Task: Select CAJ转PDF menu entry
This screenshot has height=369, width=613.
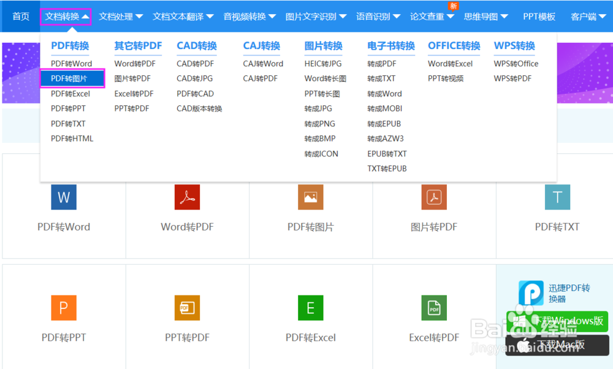Action: (261, 78)
